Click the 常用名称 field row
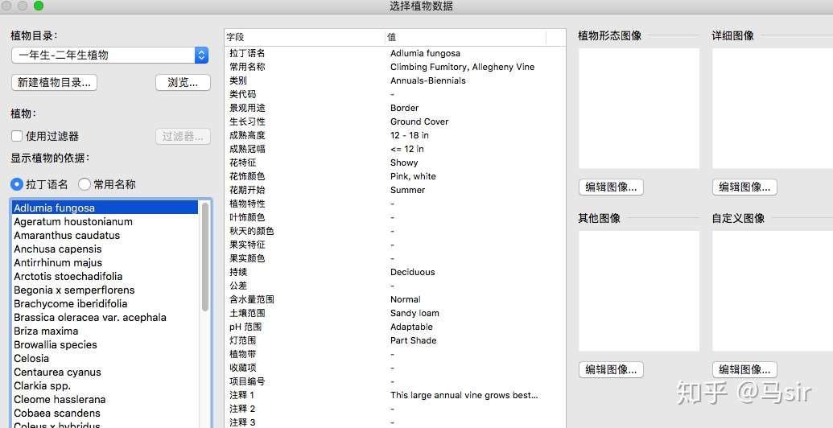 395,67
